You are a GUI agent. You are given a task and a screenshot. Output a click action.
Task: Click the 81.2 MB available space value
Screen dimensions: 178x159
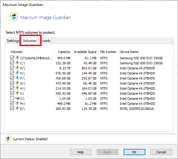coord(91,104)
